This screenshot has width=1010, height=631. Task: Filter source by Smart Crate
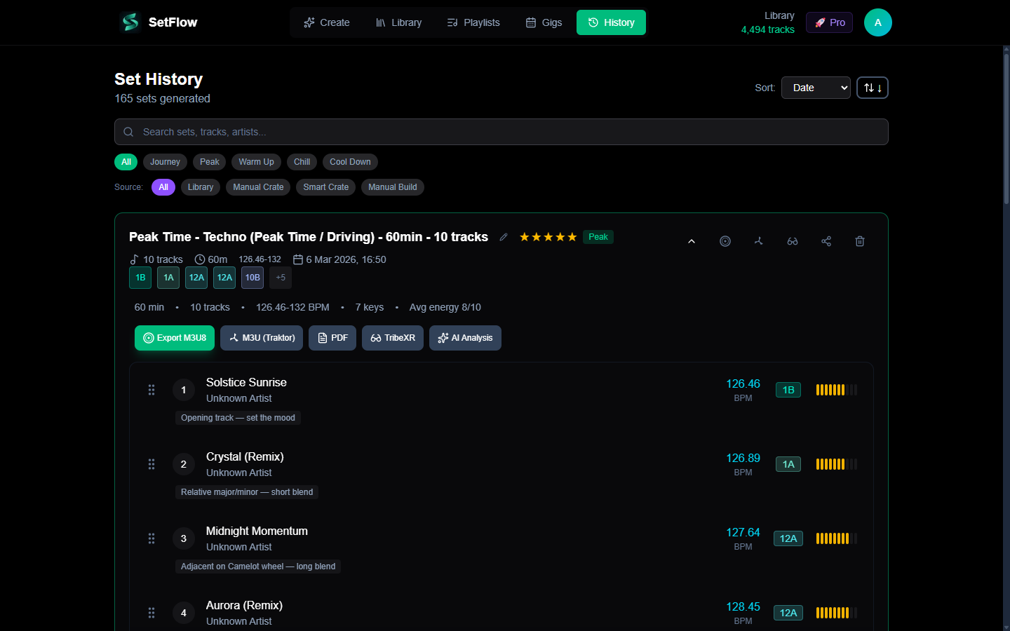(x=325, y=187)
